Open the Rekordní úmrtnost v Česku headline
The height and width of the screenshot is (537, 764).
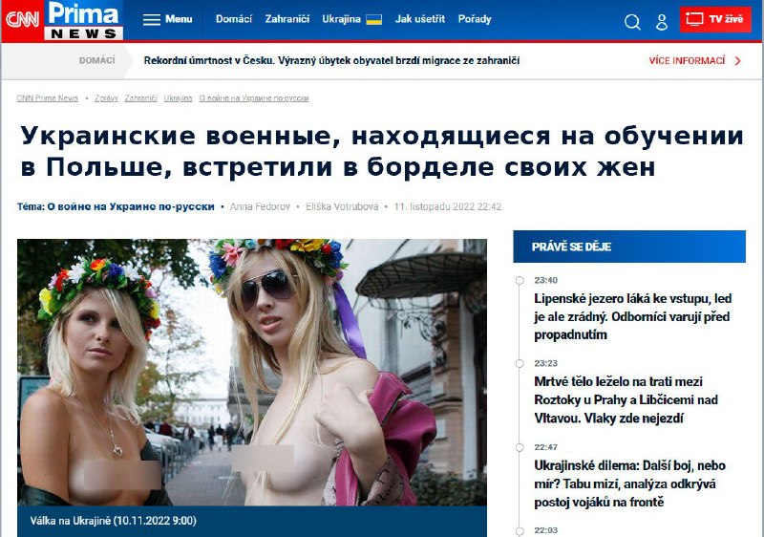coord(331,60)
